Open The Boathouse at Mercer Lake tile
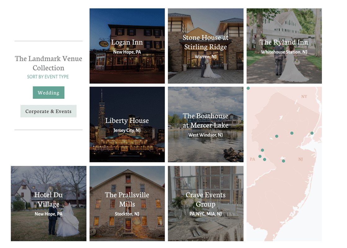347x248 pixels. [206, 124]
